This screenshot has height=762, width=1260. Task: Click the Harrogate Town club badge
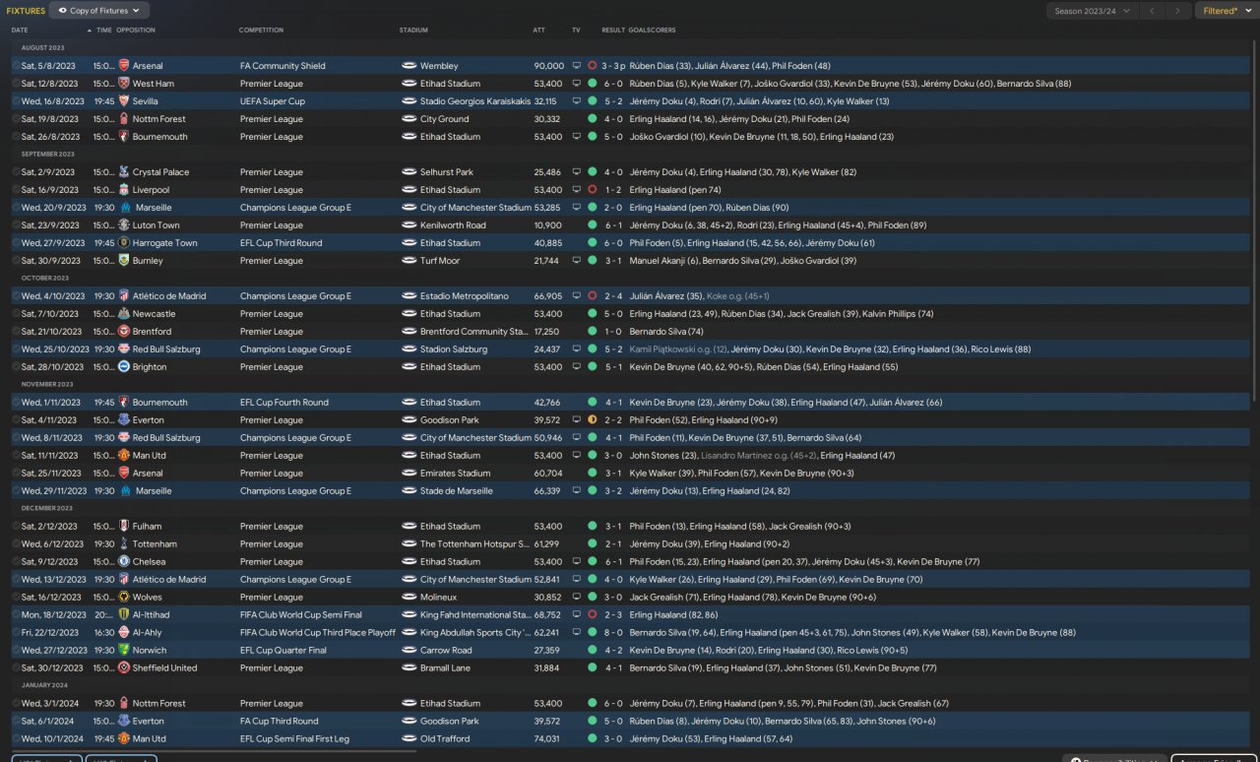click(x=124, y=243)
